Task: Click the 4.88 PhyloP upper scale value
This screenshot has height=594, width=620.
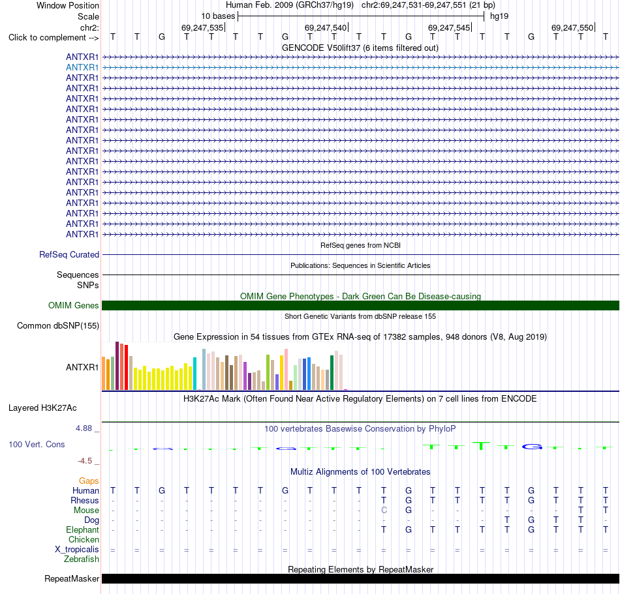Action: pyautogui.click(x=84, y=428)
